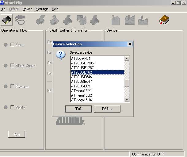Screen dimensions: 187x157
Task: Click the Select a Target Device chip icon
Action: [6, 20]
